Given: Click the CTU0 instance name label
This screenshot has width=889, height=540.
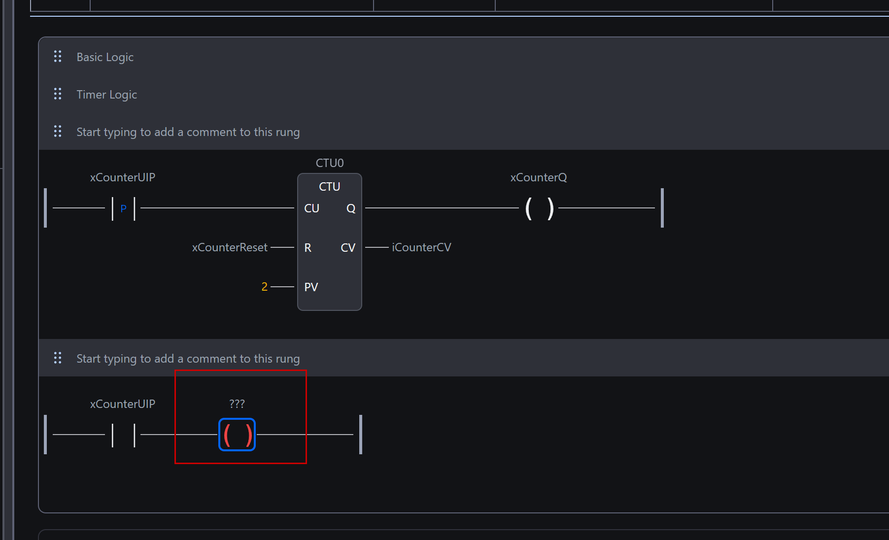Looking at the screenshot, I should click(330, 163).
